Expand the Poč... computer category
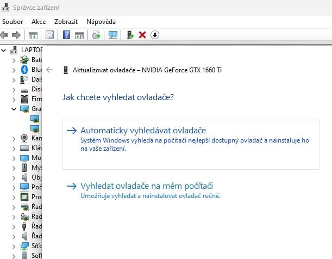Screen dimensions: 332x259 pyautogui.click(x=14, y=188)
